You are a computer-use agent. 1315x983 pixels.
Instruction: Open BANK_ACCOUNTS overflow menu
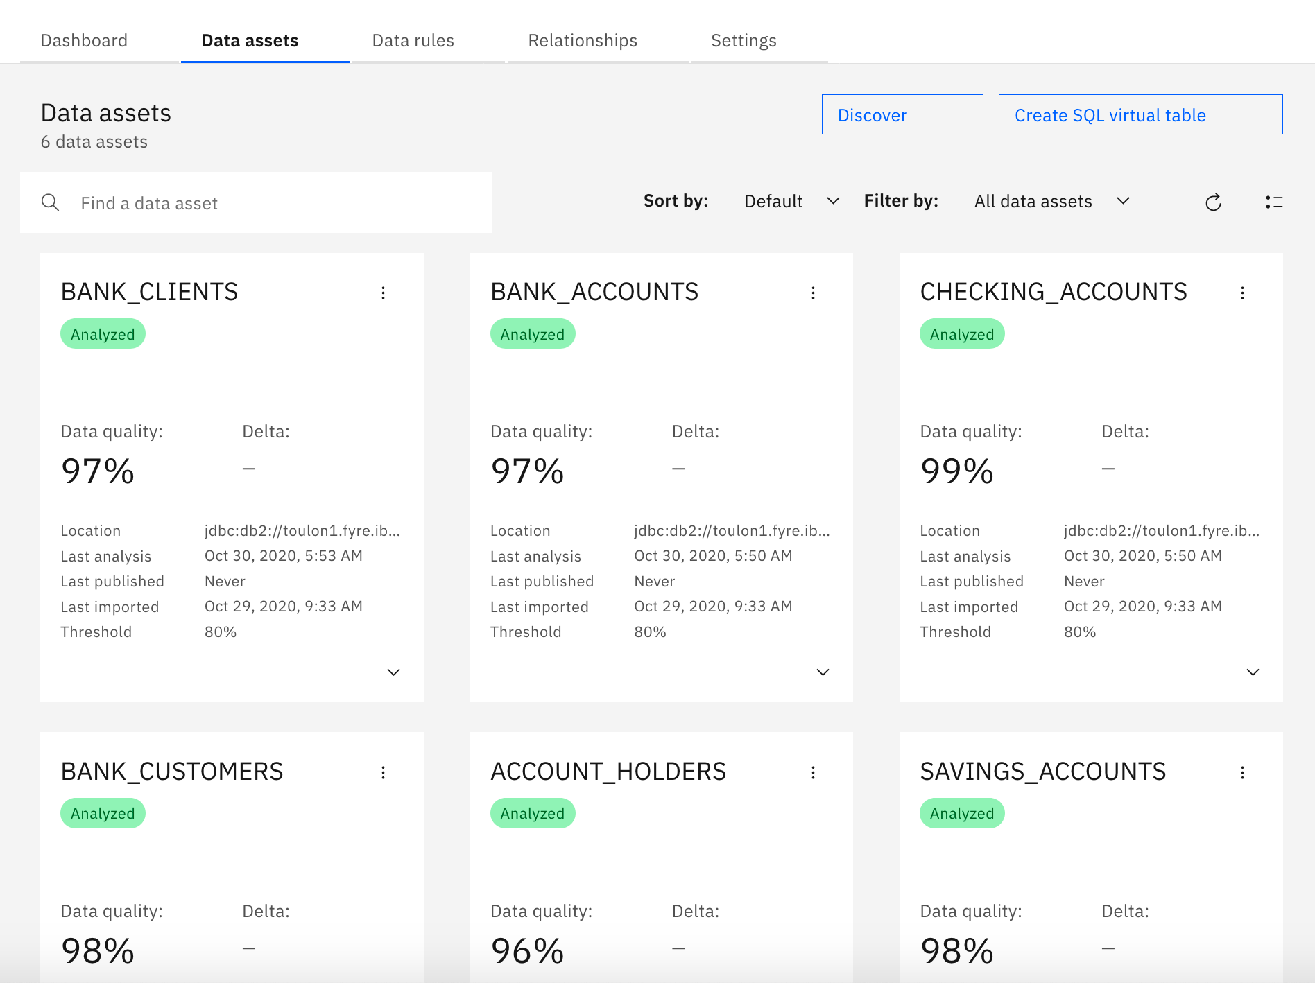[x=813, y=293]
